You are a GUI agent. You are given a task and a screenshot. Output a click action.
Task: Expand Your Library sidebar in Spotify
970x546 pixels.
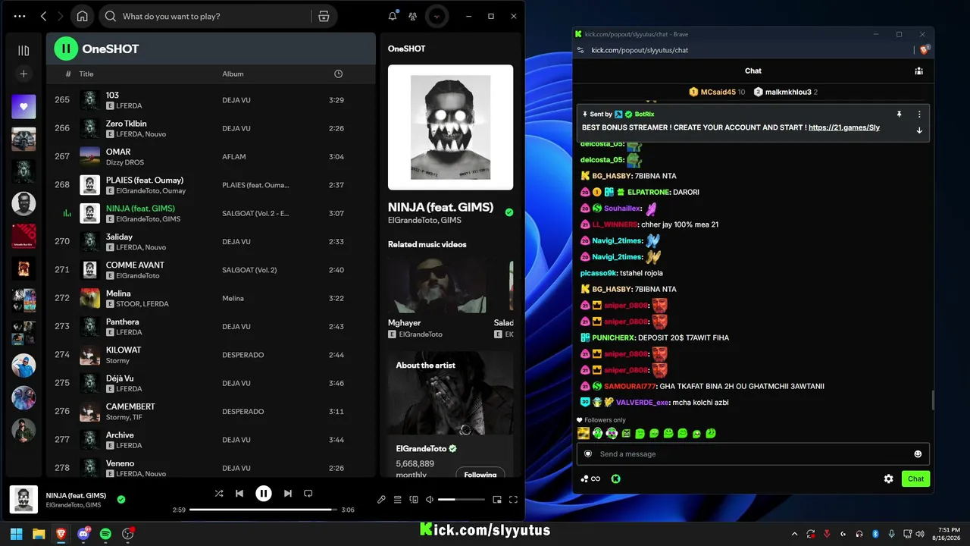(x=23, y=50)
